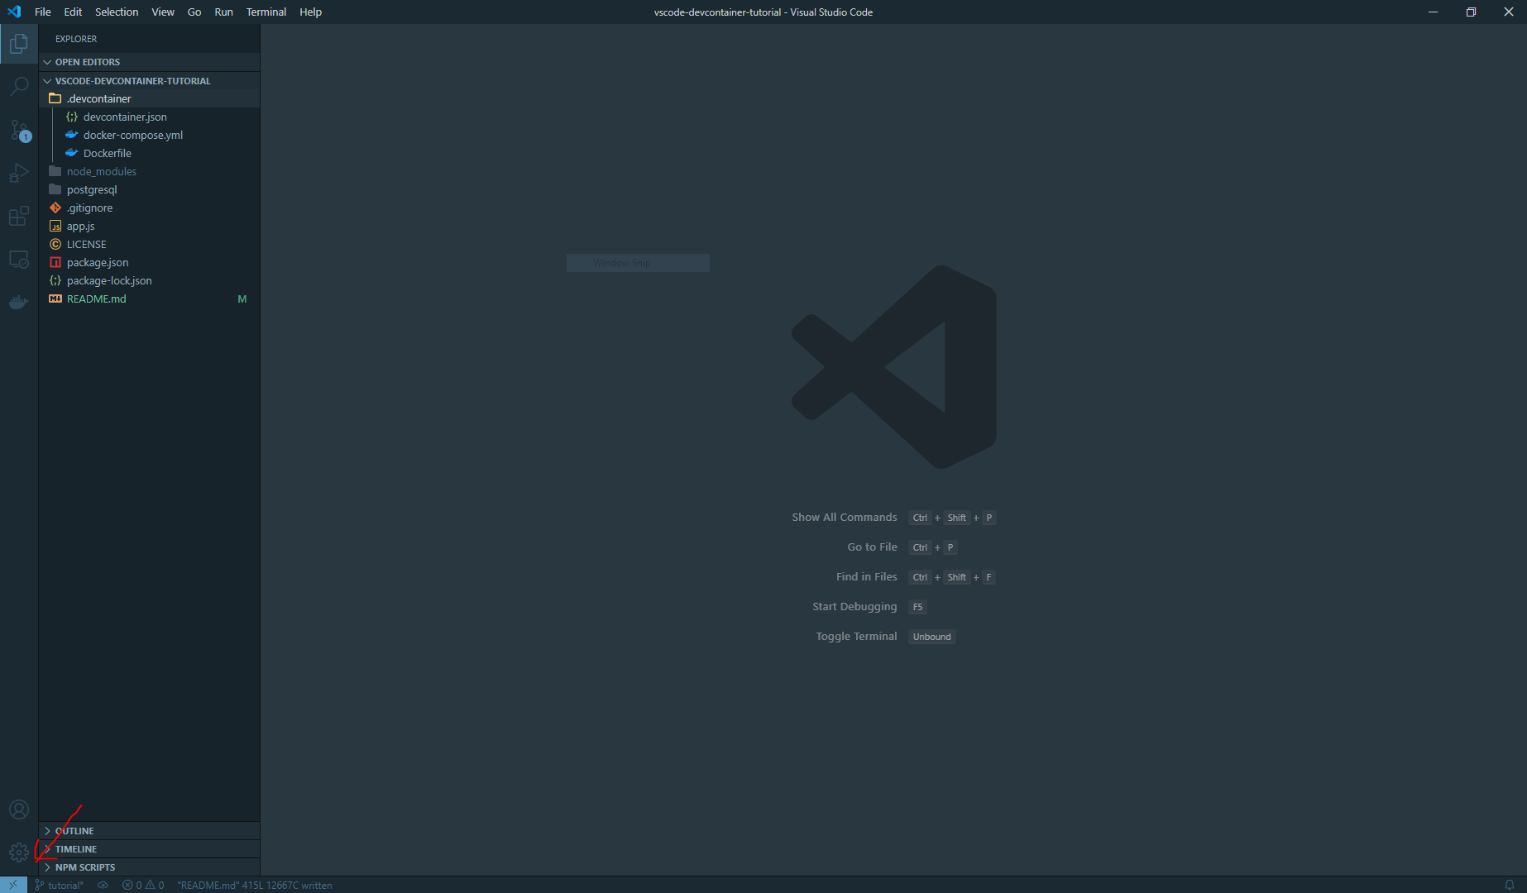Screen dimensions: 1527x893
Task: Open app.js file
Action: 149,226
